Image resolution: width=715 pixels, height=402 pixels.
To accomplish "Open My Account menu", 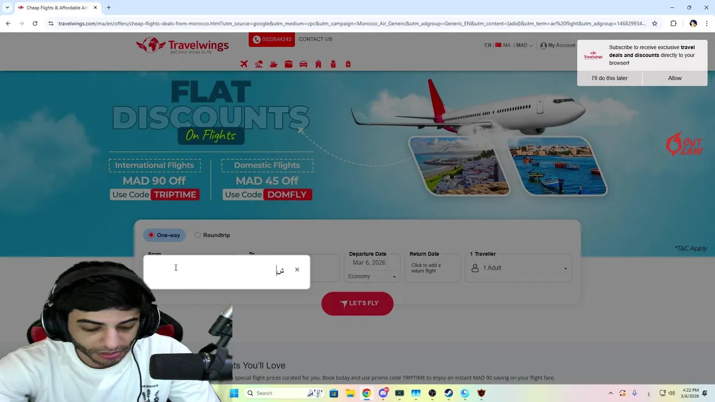I will click(557, 45).
